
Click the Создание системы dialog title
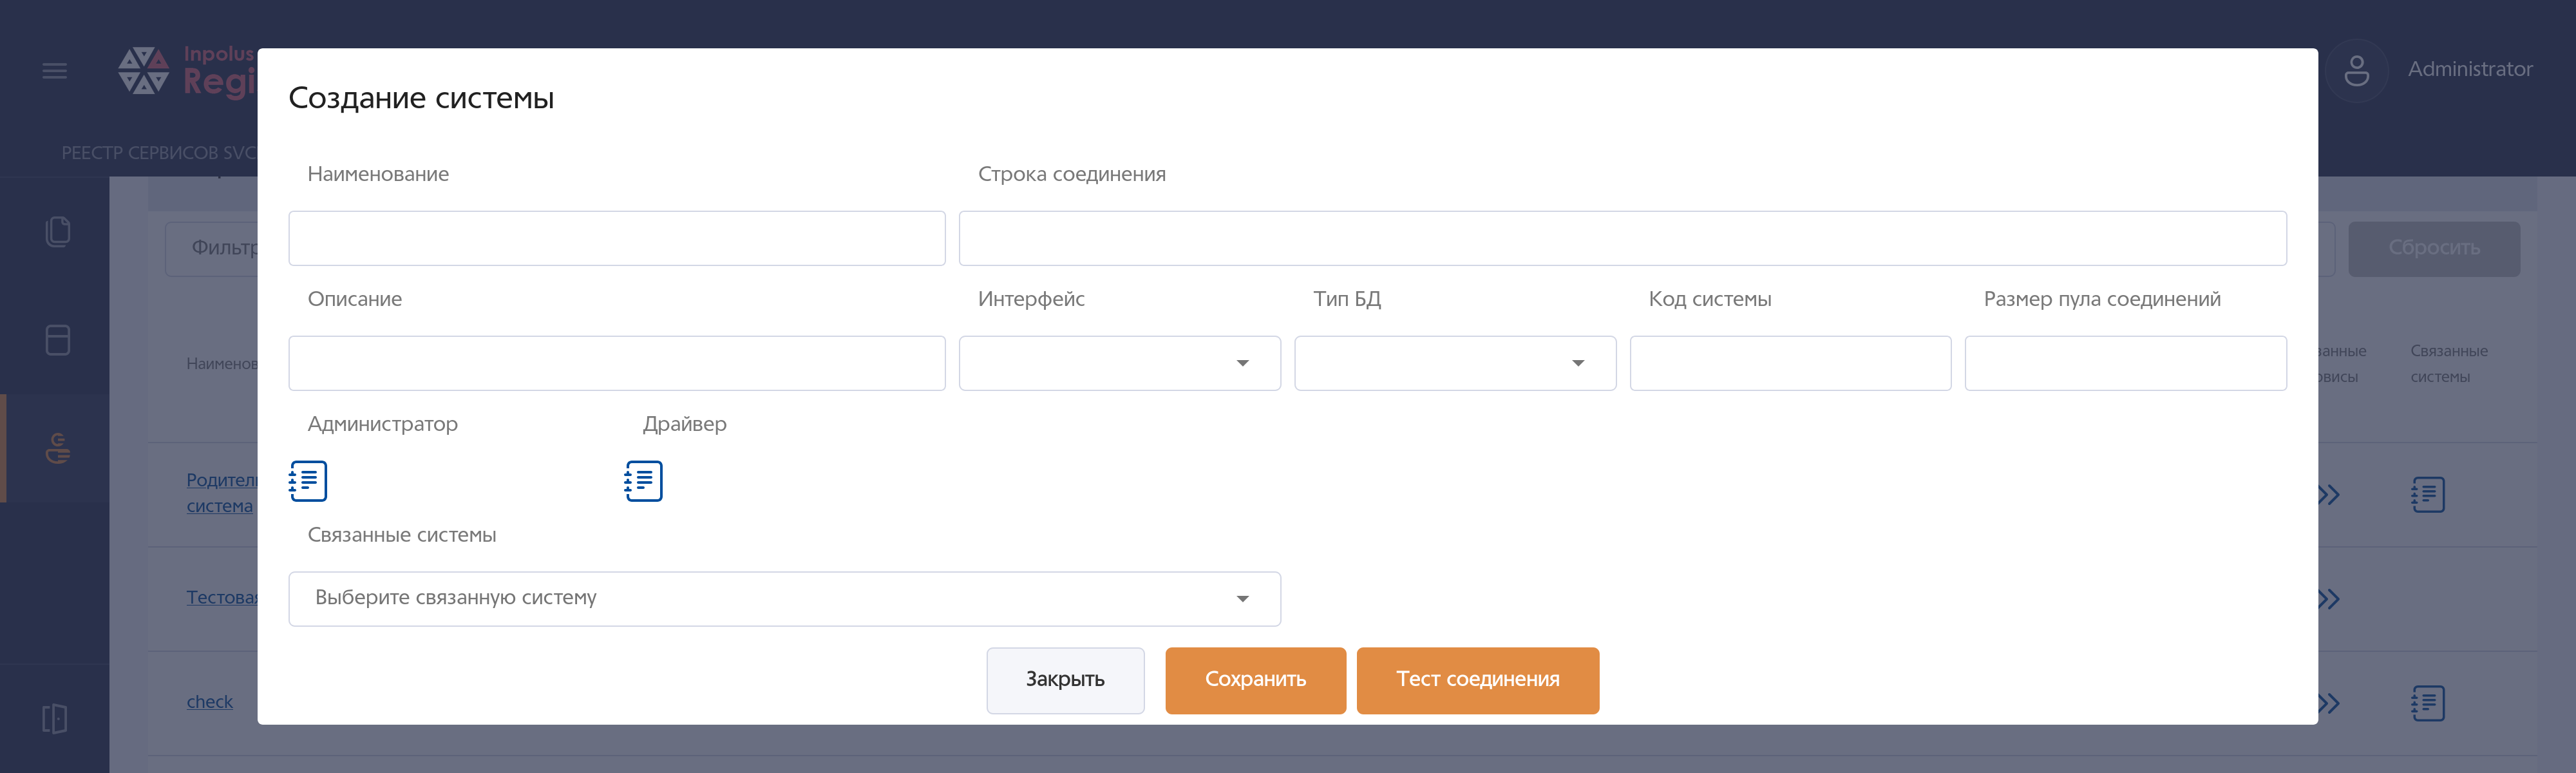point(421,98)
